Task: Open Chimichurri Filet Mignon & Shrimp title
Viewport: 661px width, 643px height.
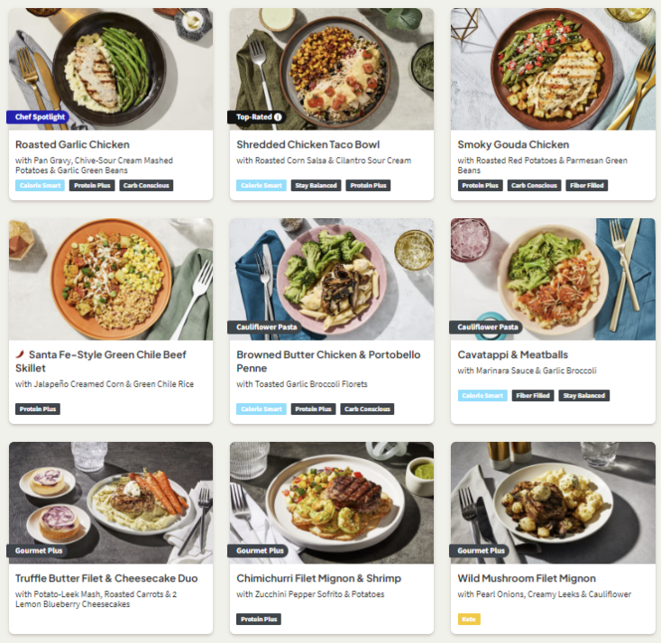Action: pyautogui.click(x=318, y=578)
